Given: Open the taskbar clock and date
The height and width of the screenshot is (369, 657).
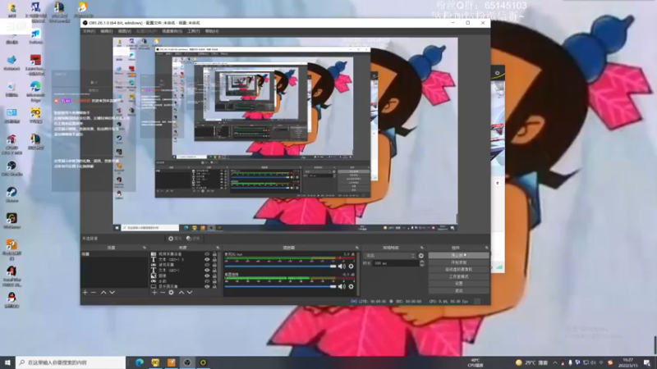Looking at the screenshot, I should coord(628,362).
